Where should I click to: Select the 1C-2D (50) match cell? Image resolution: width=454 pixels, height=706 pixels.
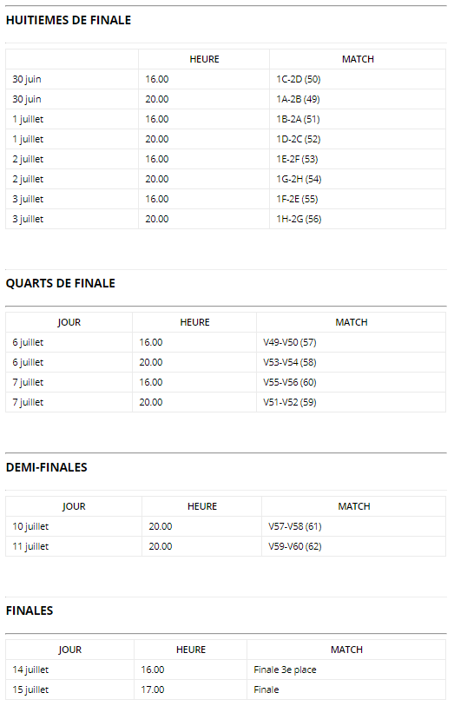pos(358,79)
